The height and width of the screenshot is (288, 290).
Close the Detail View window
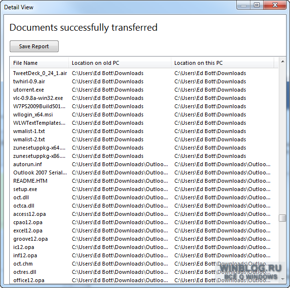point(275,5)
